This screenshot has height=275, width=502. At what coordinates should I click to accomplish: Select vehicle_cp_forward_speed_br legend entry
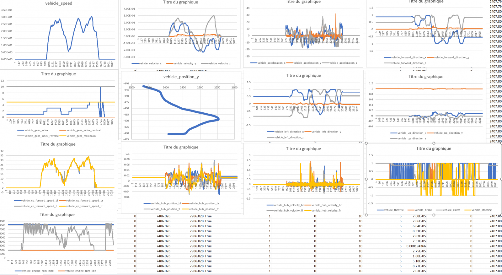pyautogui.click(x=81, y=201)
